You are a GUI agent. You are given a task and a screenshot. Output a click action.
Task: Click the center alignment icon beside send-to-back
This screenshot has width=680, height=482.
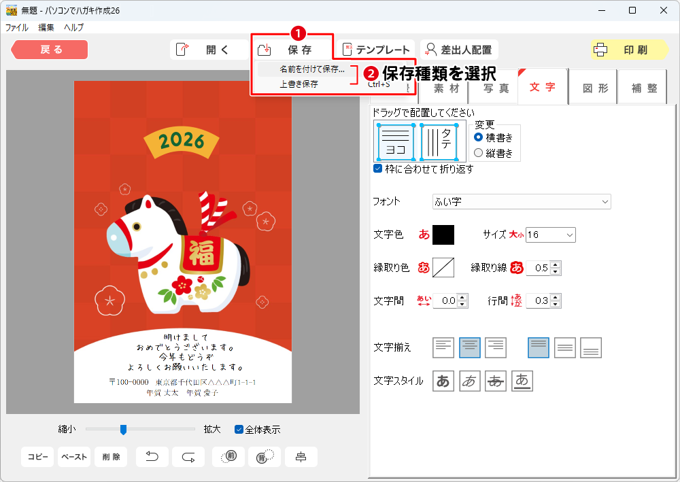coord(301,457)
